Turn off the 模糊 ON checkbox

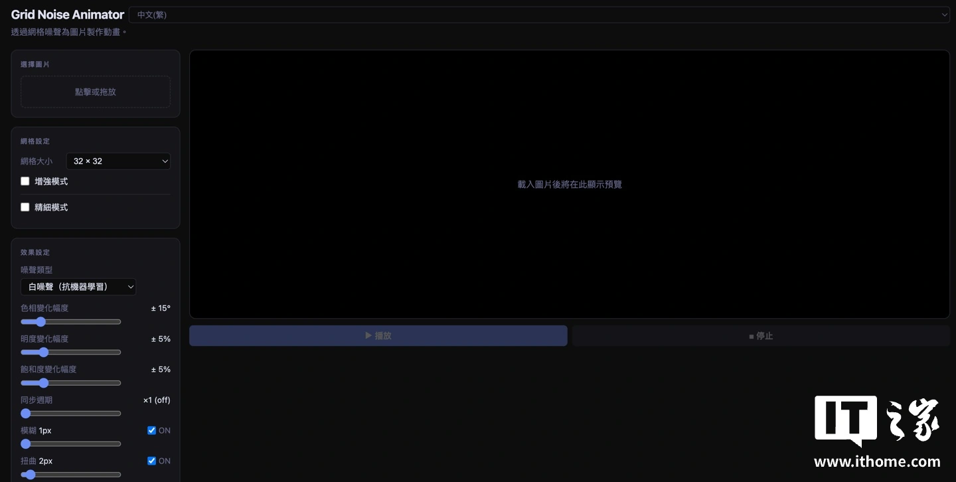[151, 431]
